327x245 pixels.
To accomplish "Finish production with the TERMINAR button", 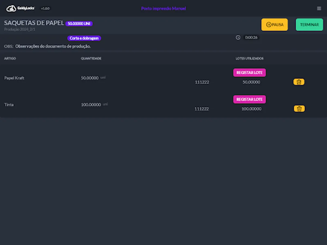I will tap(309, 24).
